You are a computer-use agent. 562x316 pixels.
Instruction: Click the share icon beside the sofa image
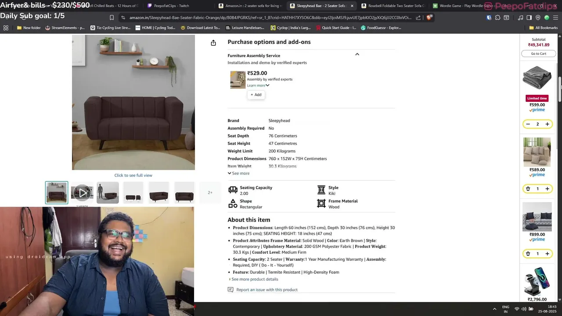[213, 43]
